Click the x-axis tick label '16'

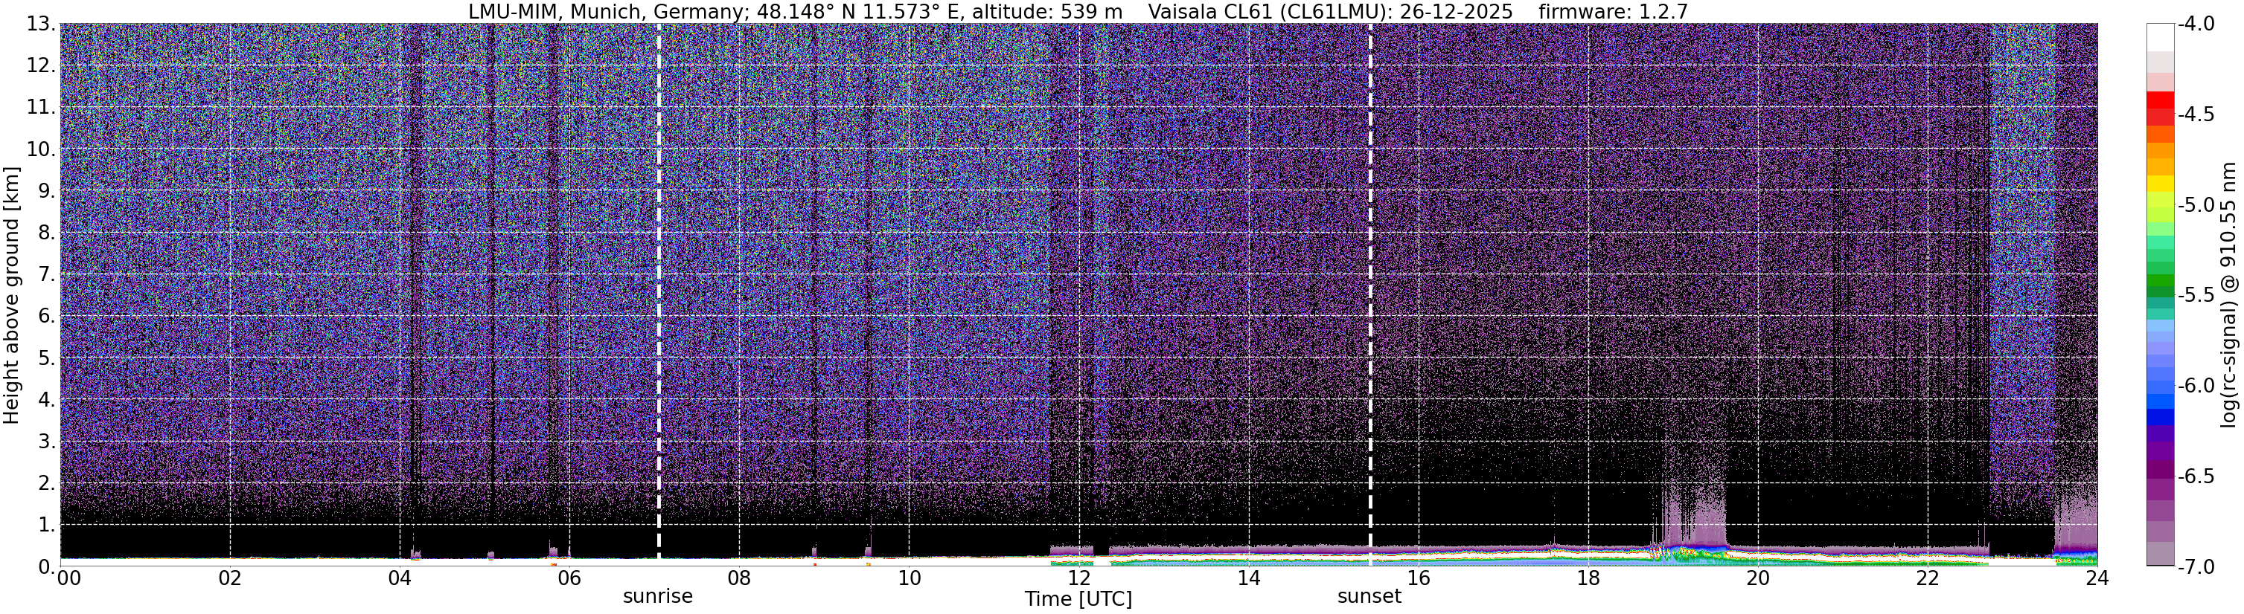(1418, 578)
